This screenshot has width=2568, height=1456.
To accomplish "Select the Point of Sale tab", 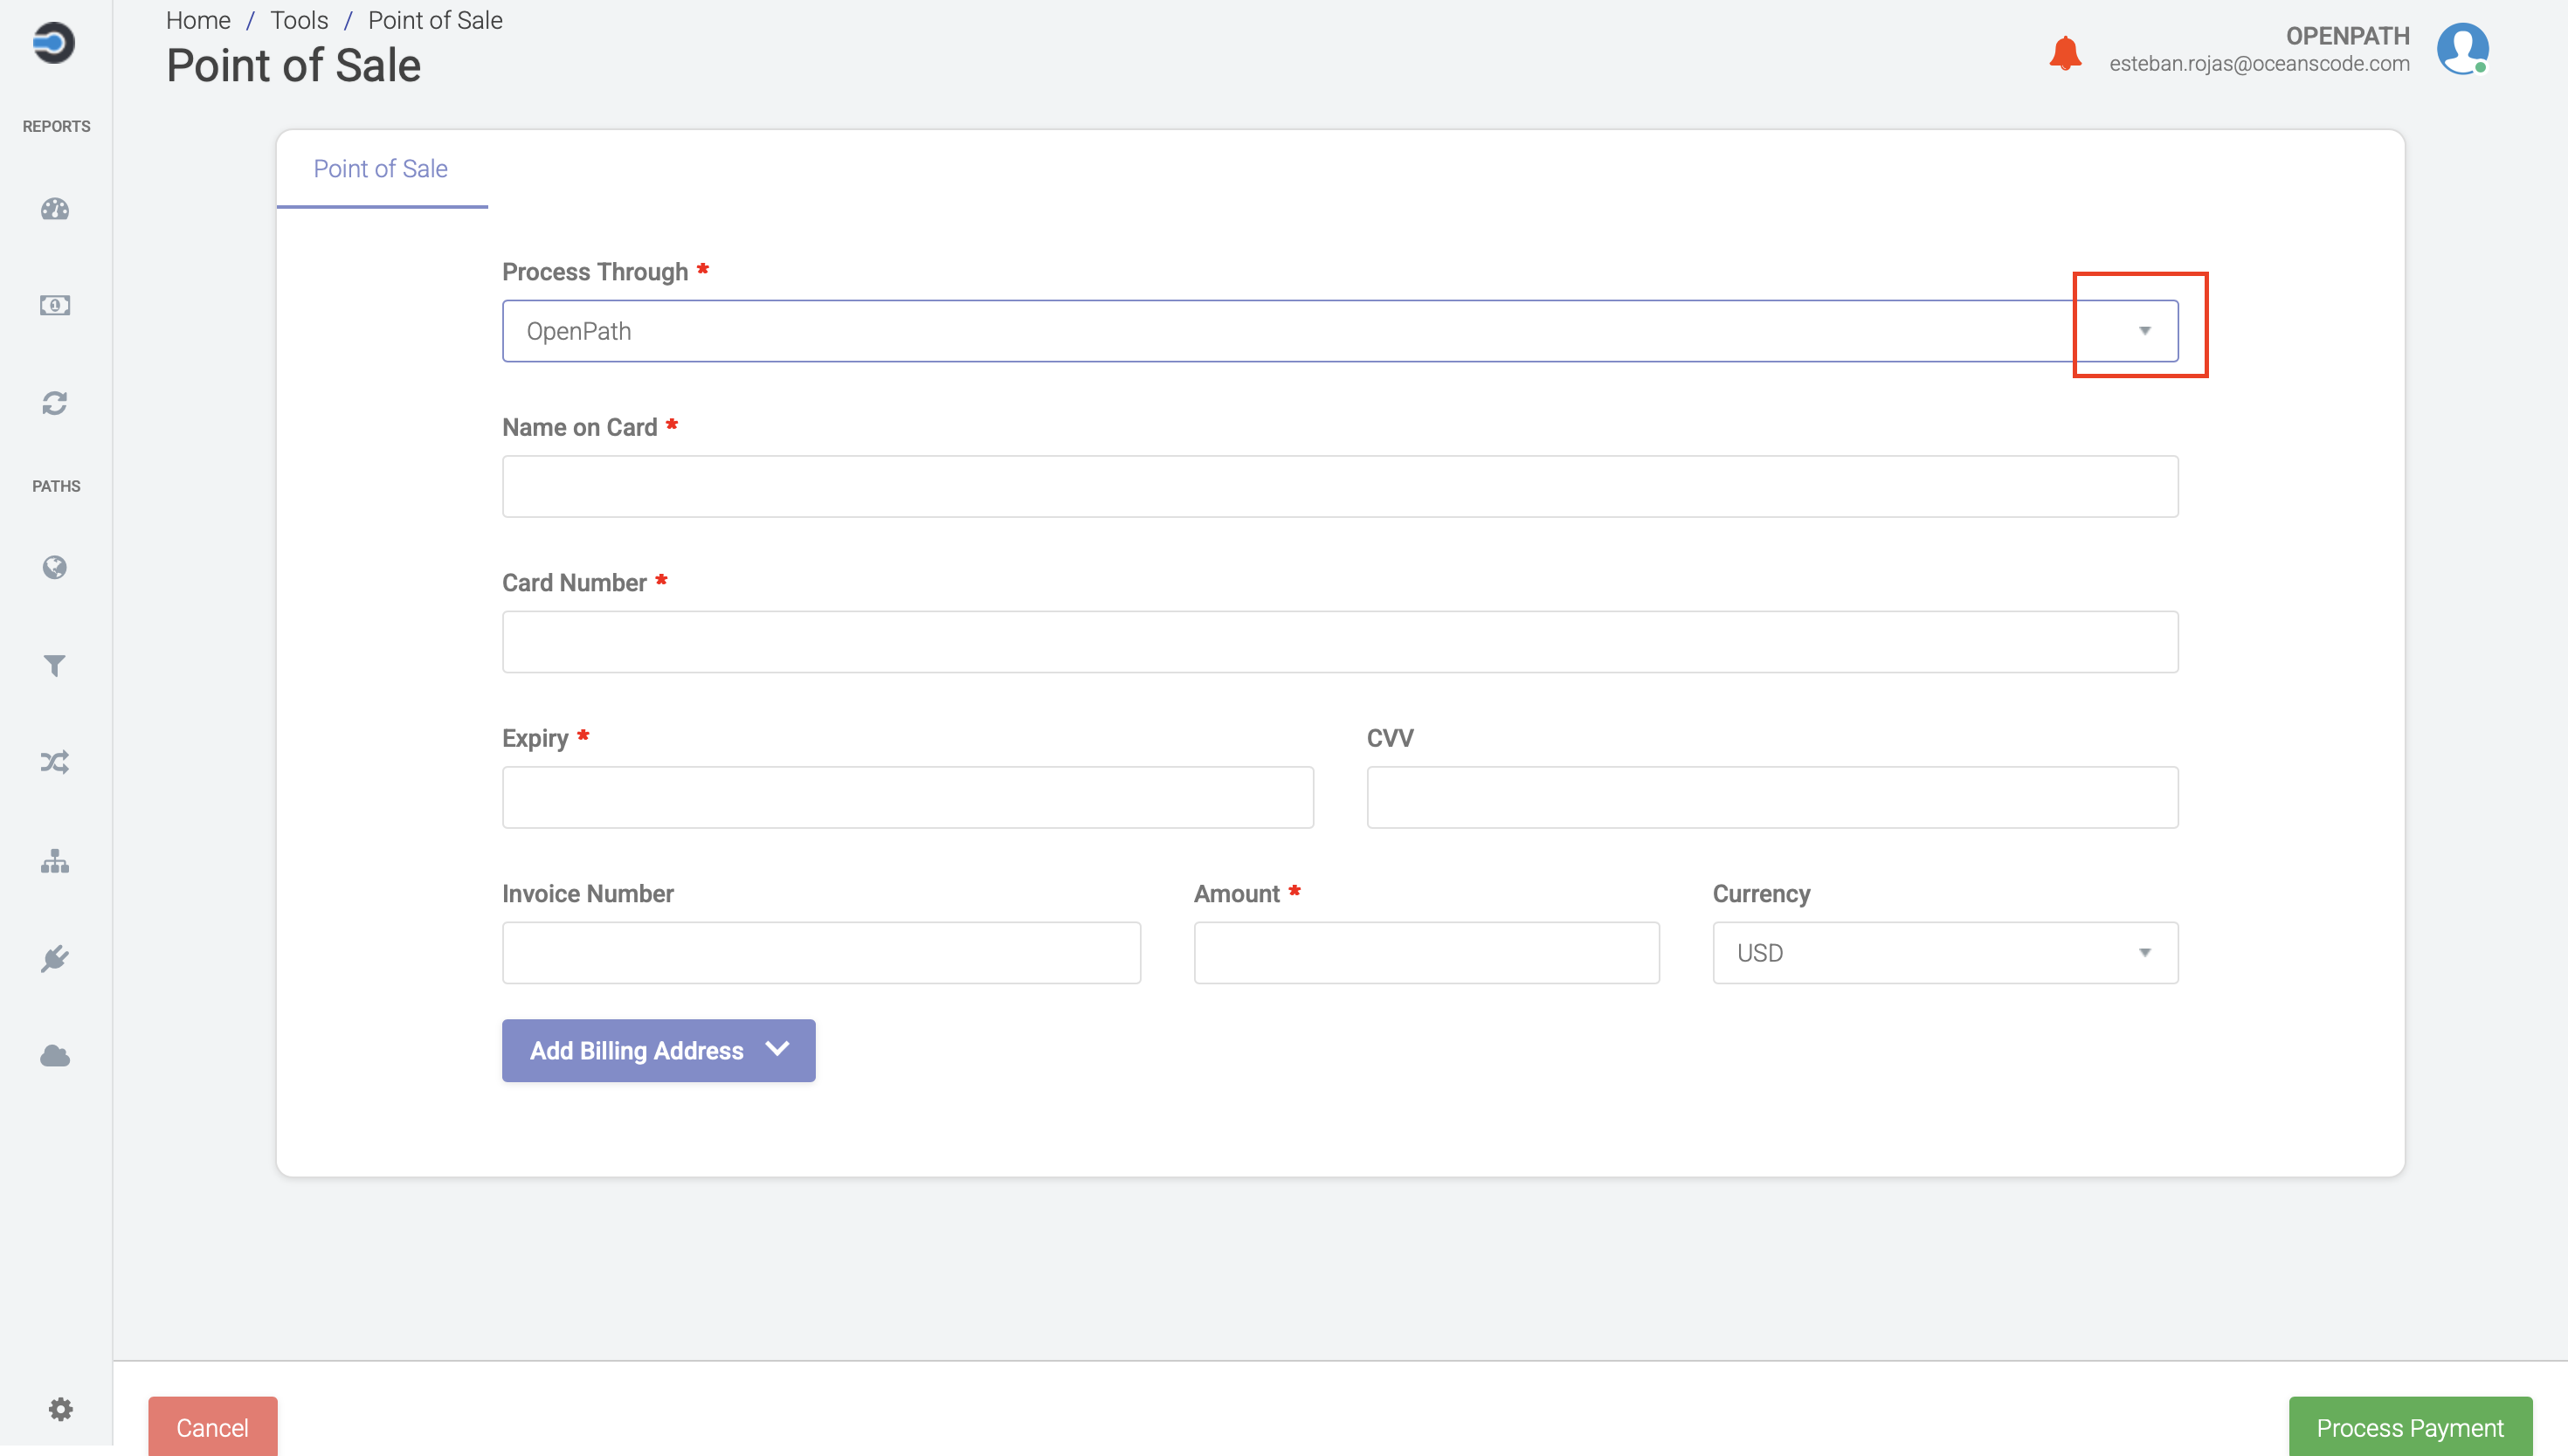I will point(381,169).
